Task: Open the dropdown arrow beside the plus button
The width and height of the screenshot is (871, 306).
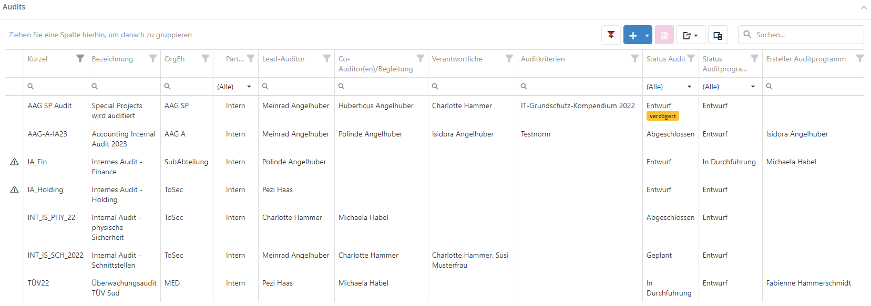Action: click(647, 35)
